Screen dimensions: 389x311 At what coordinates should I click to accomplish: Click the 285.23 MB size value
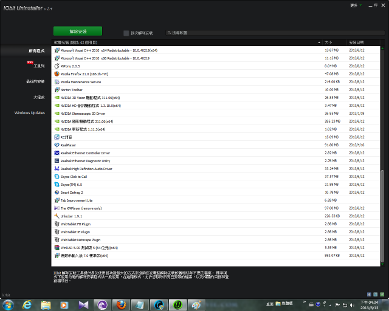coord(332,121)
